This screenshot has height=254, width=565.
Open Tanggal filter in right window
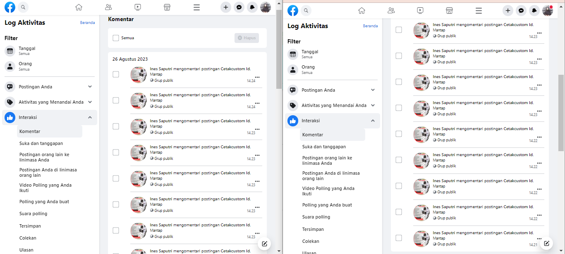pyautogui.click(x=333, y=54)
